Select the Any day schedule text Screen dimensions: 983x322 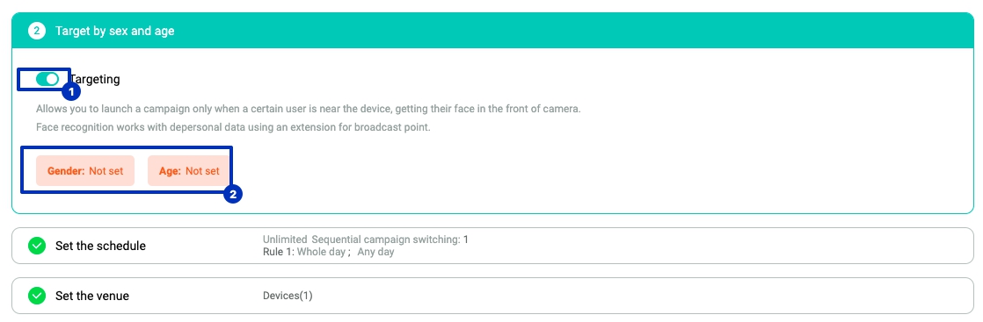pos(375,252)
